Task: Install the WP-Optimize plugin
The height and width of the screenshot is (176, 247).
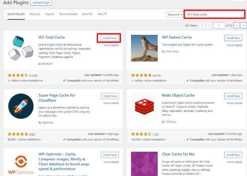Action: point(110,155)
